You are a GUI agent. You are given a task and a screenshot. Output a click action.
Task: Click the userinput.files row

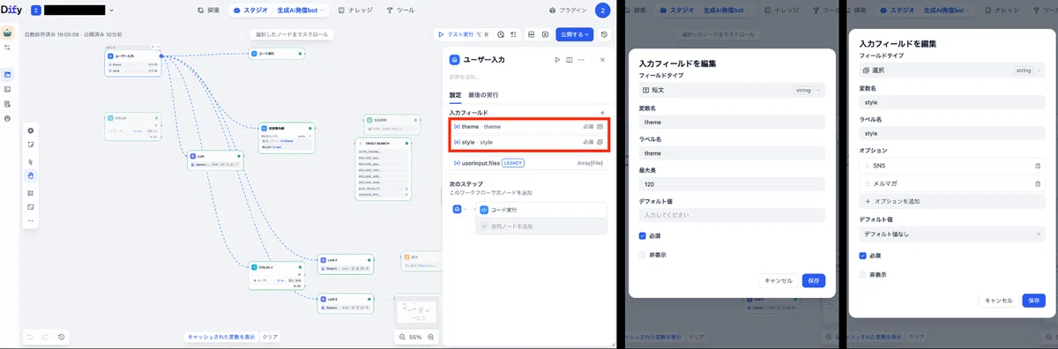click(527, 163)
